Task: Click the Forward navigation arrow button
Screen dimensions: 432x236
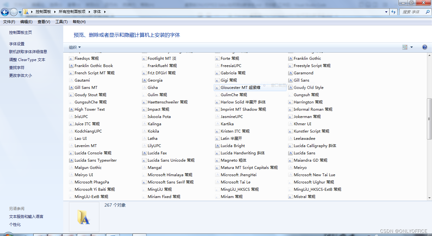Action: point(14,12)
